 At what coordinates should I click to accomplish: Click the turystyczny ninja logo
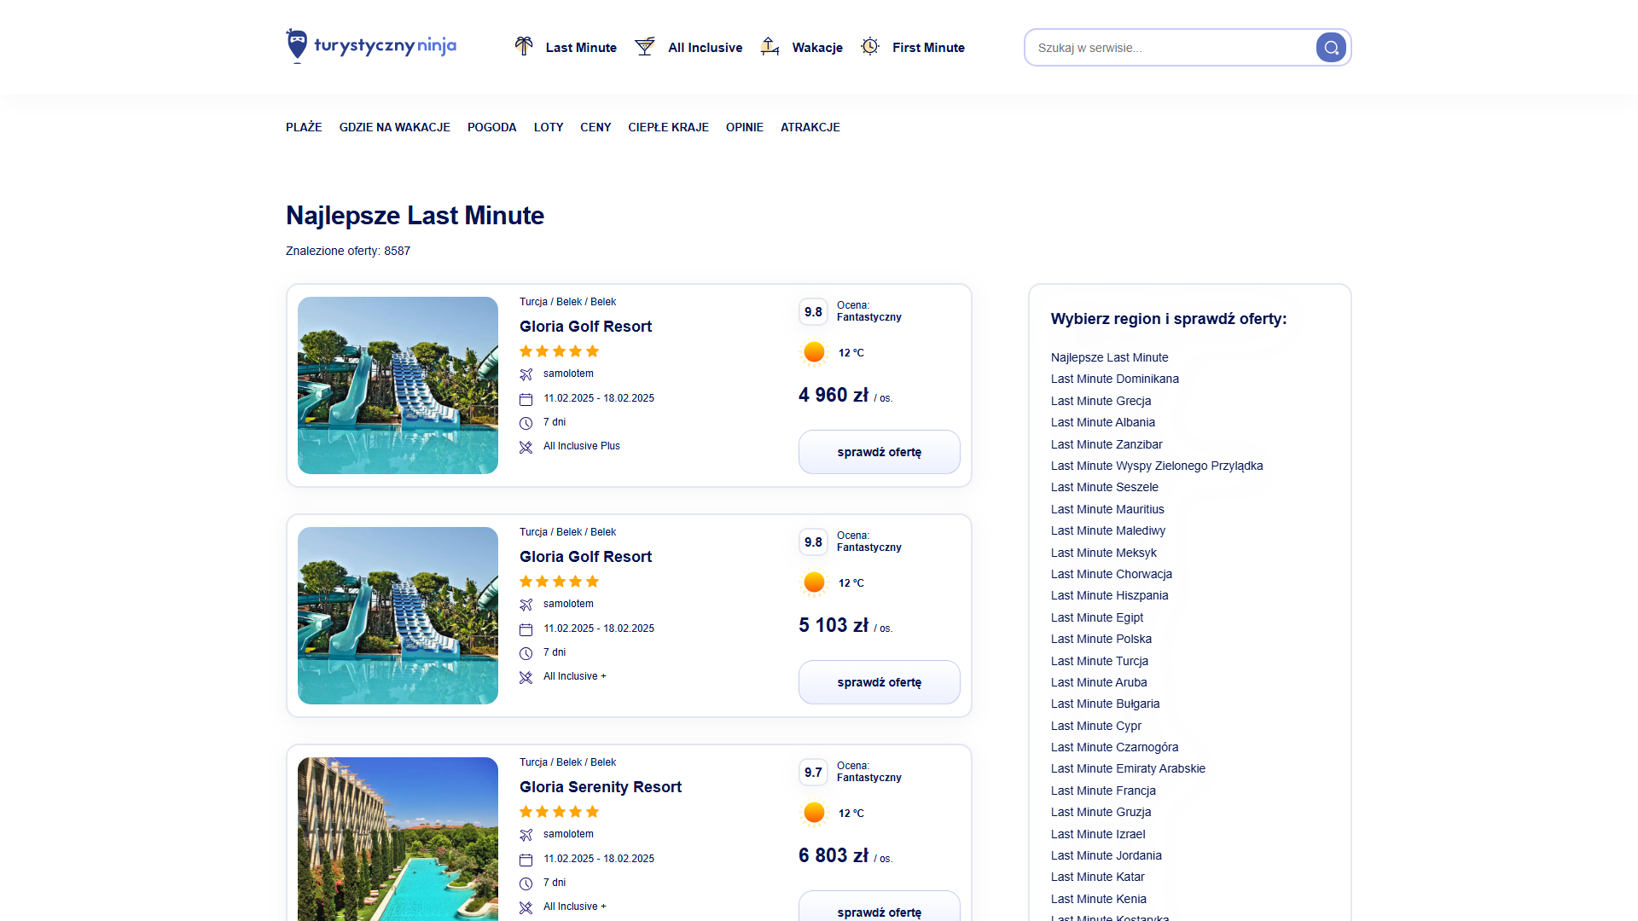click(x=371, y=46)
